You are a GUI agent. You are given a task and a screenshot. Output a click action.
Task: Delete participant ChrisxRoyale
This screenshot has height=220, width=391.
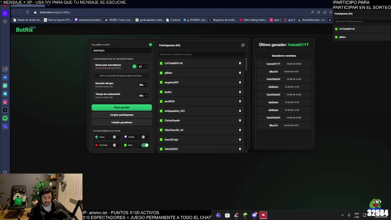240,120
